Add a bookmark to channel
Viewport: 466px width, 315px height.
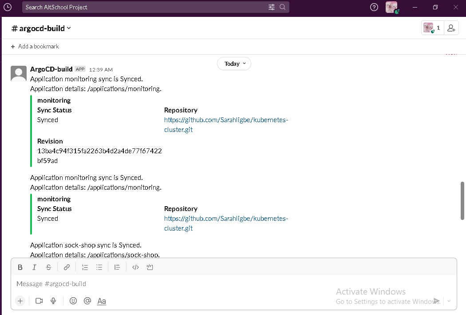(x=35, y=46)
